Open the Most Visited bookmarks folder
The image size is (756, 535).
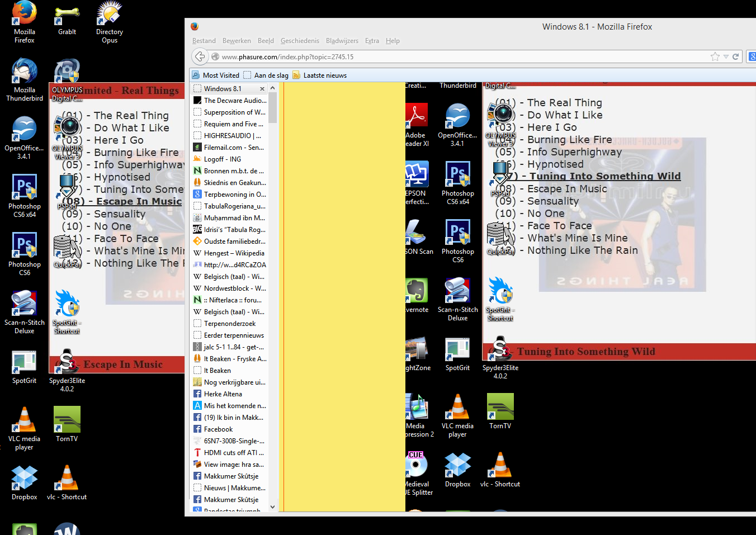tap(216, 75)
